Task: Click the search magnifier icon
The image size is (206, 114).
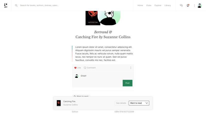Action: click(16, 5)
